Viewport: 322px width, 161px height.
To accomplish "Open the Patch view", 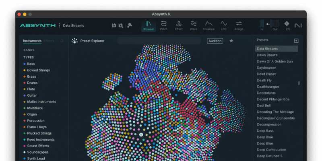I will point(164,26).
